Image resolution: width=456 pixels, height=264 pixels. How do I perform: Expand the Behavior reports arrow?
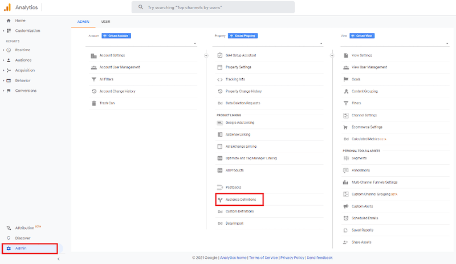[x=3, y=80]
